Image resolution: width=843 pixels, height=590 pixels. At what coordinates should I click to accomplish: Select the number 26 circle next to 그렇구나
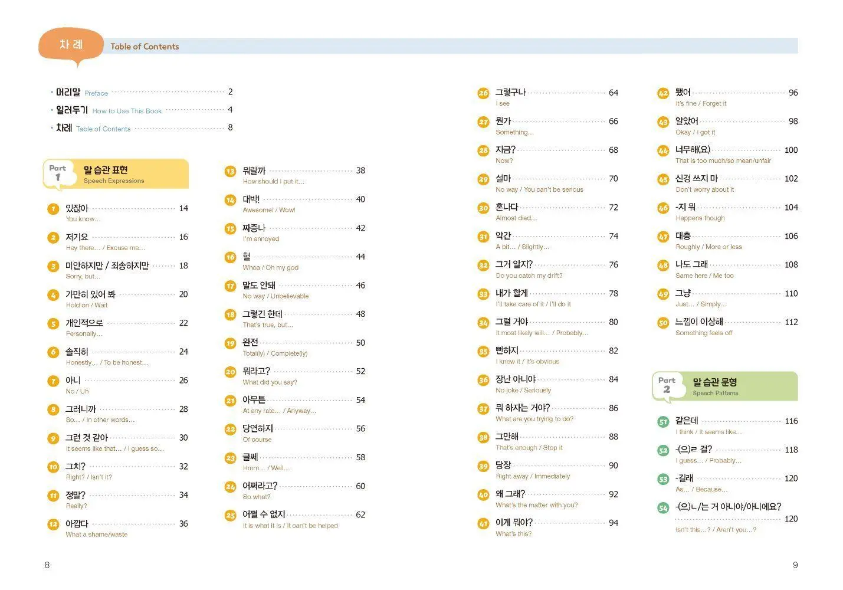click(x=483, y=93)
